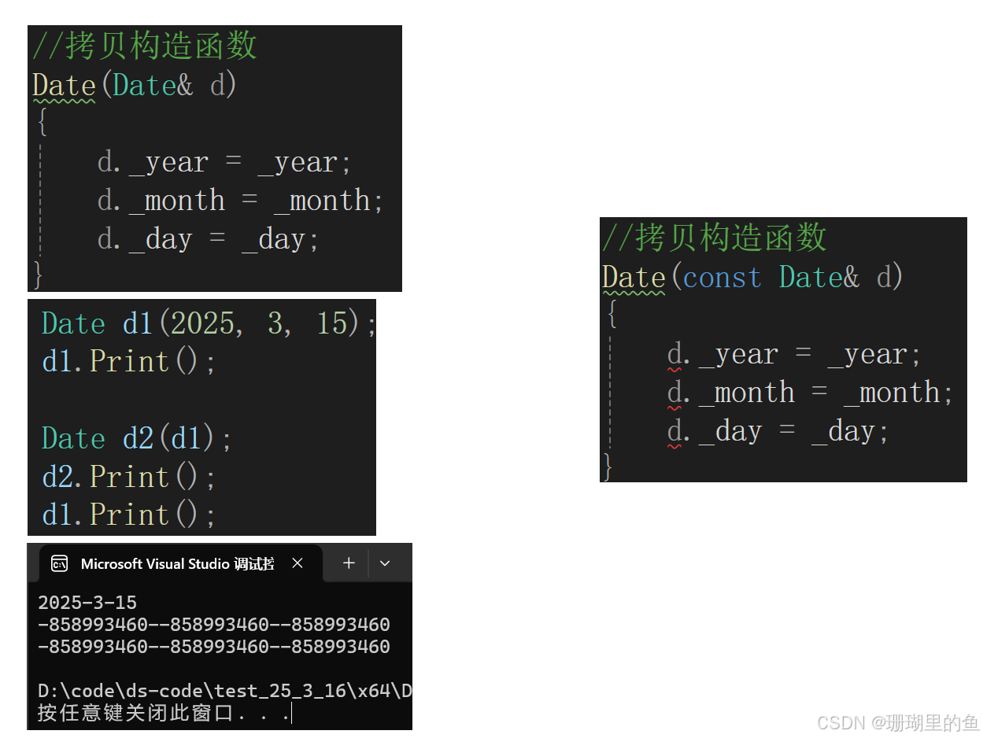Click d._year = _year; in the non-const constructor
Image resolution: width=983 pixels, height=738 pixels.
pos(224,163)
